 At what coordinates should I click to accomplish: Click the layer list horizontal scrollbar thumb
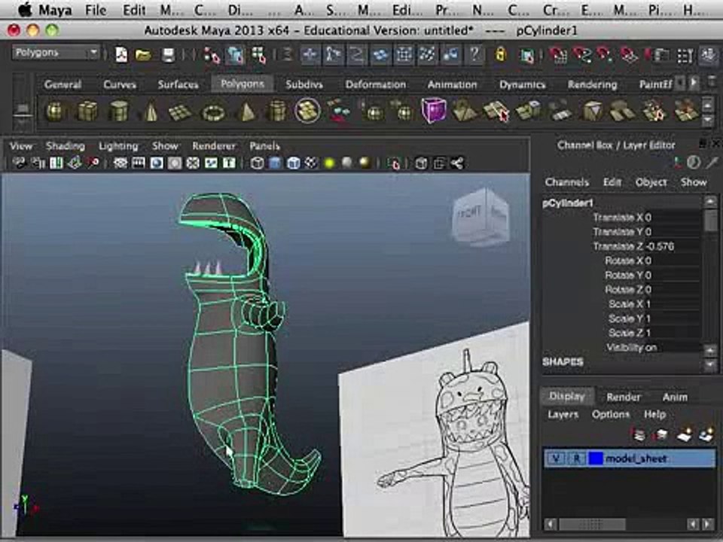click(x=592, y=524)
